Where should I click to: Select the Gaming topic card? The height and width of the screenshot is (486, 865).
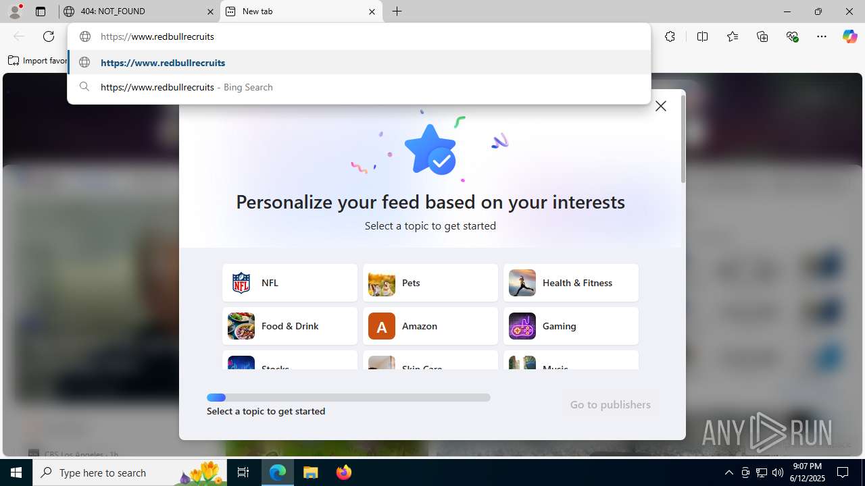point(571,326)
